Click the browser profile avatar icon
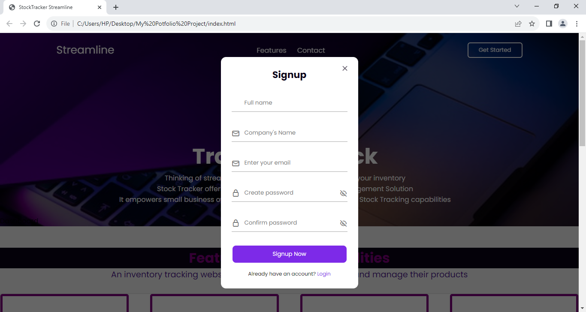Image resolution: width=586 pixels, height=312 pixels. (x=563, y=24)
